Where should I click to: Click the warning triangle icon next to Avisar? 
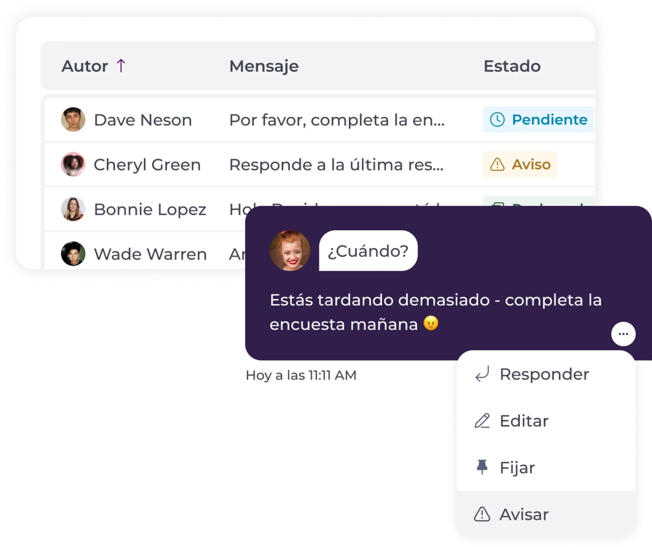pyautogui.click(x=482, y=514)
